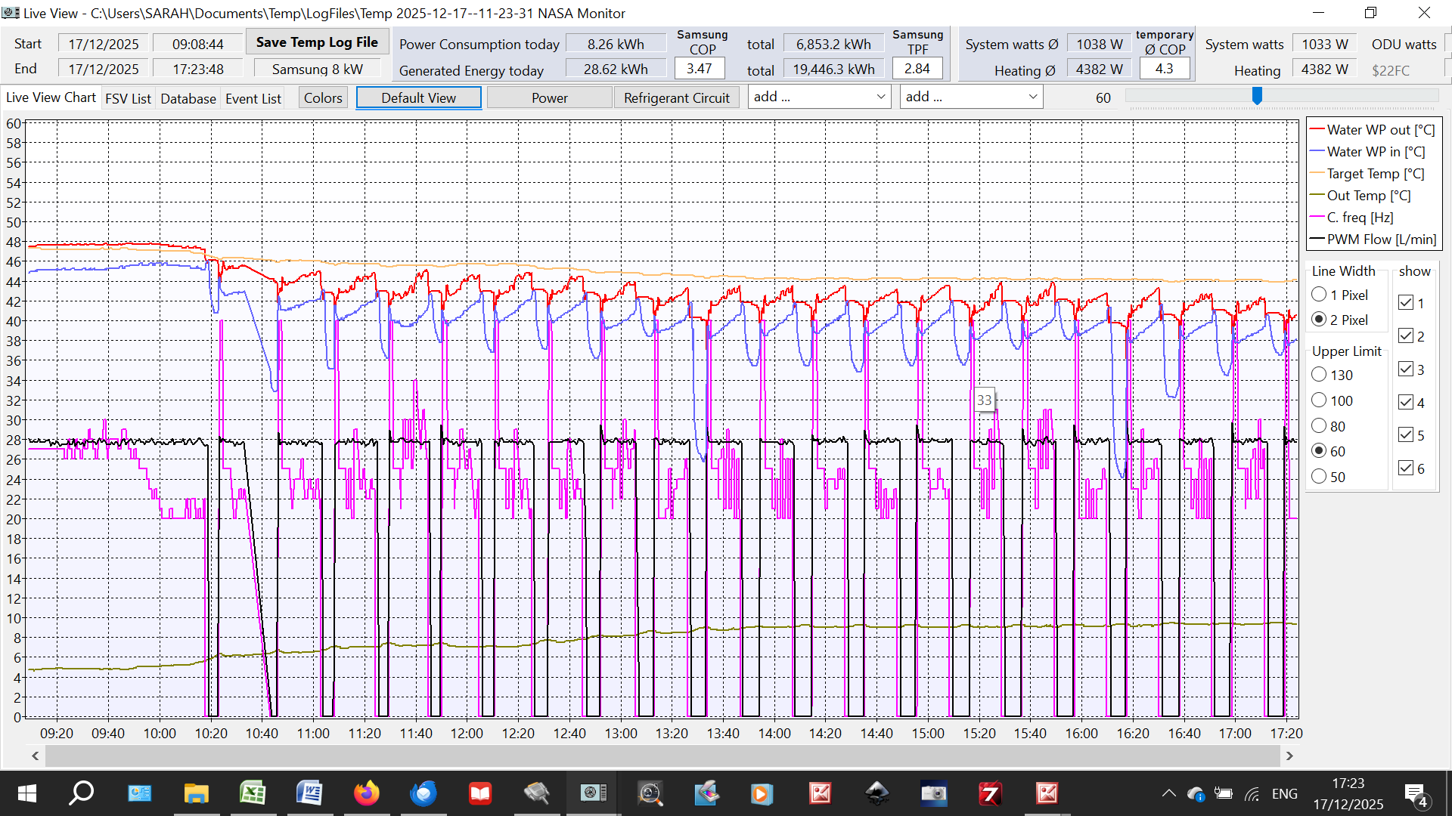The height and width of the screenshot is (816, 1452).
Task: Click Save Temp Log File button
Action: (x=317, y=42)
